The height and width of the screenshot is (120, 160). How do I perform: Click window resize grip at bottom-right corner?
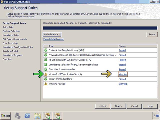pos(158,110)
